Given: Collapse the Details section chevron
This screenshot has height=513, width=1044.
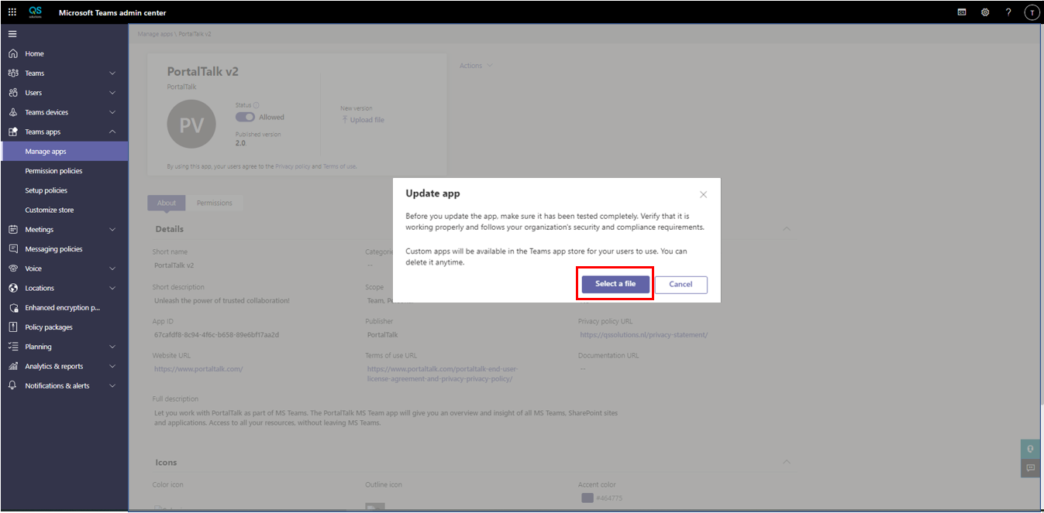Looking at the screenshot, I should (787, 229).
